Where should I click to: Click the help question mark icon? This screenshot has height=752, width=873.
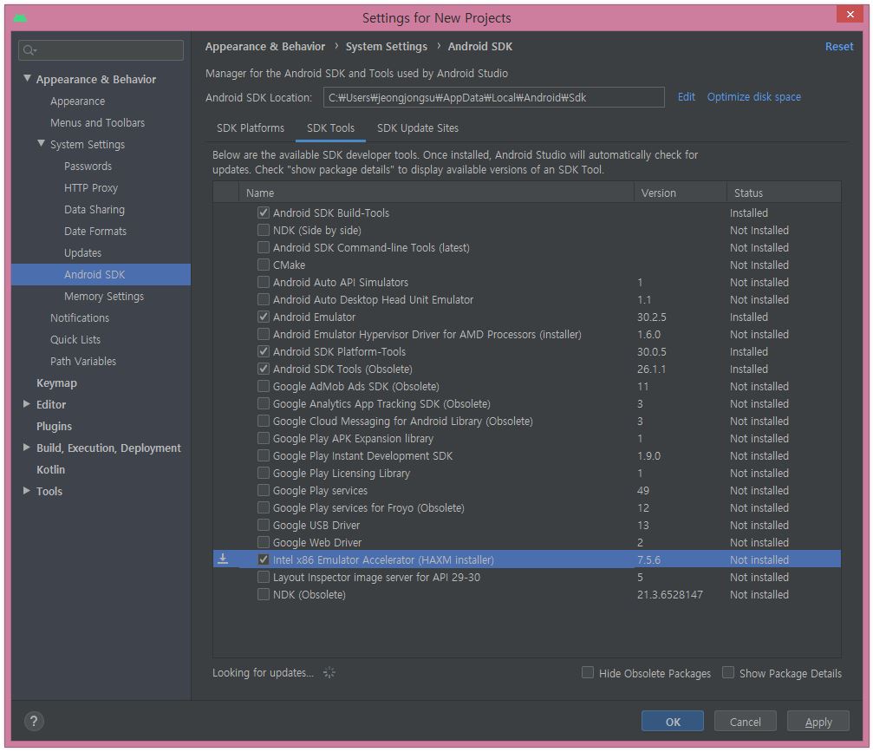(34, 722)
